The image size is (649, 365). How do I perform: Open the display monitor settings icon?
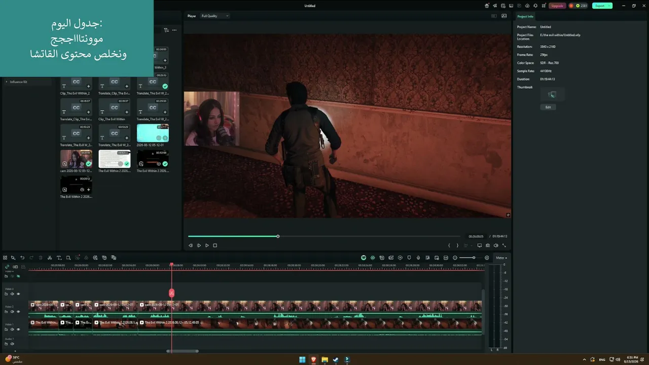[480, 245]
